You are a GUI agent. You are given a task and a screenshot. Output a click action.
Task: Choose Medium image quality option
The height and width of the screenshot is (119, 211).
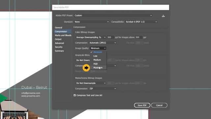pyautogui.click(x=98, y=60)
